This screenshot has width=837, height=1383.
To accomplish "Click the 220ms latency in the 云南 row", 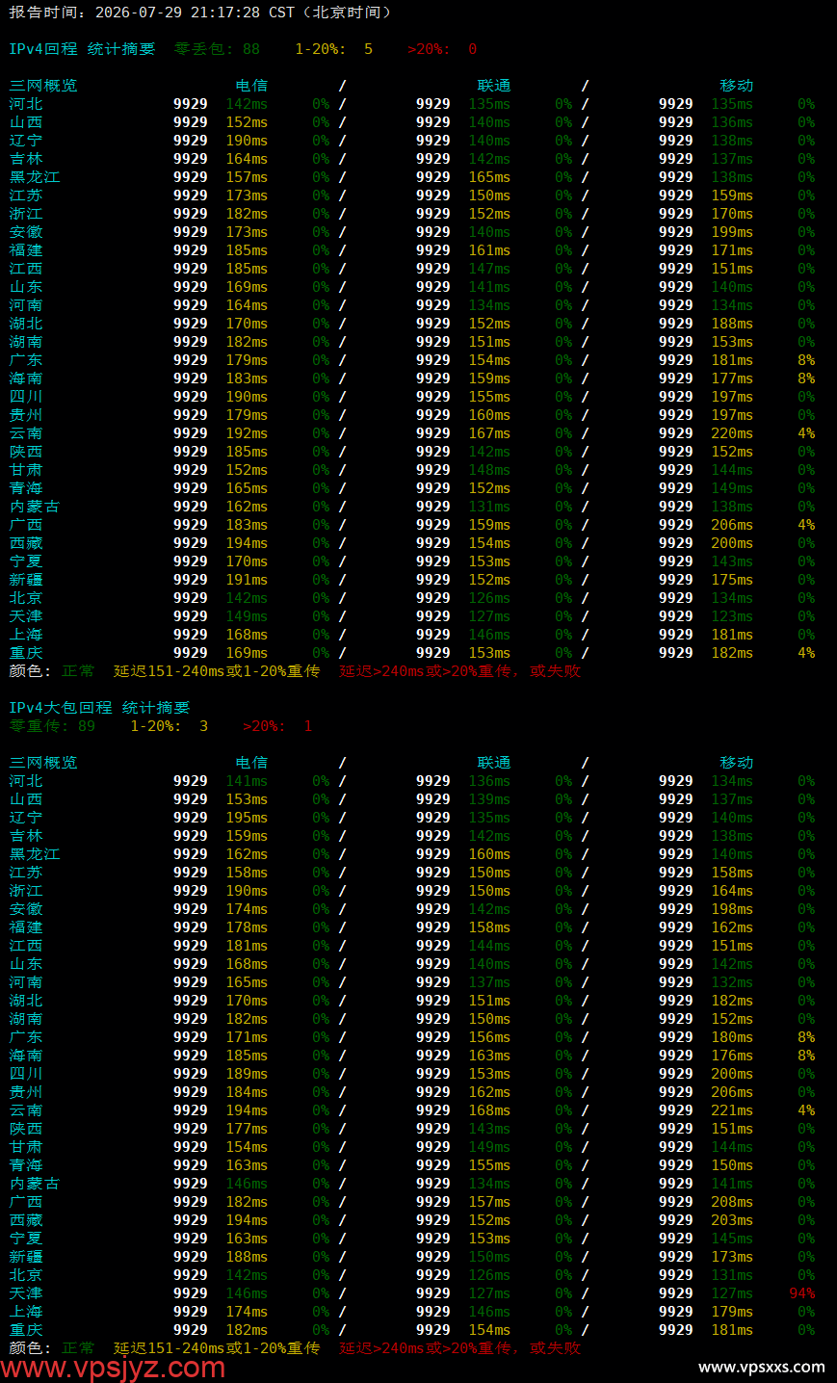I will (732, 433).
